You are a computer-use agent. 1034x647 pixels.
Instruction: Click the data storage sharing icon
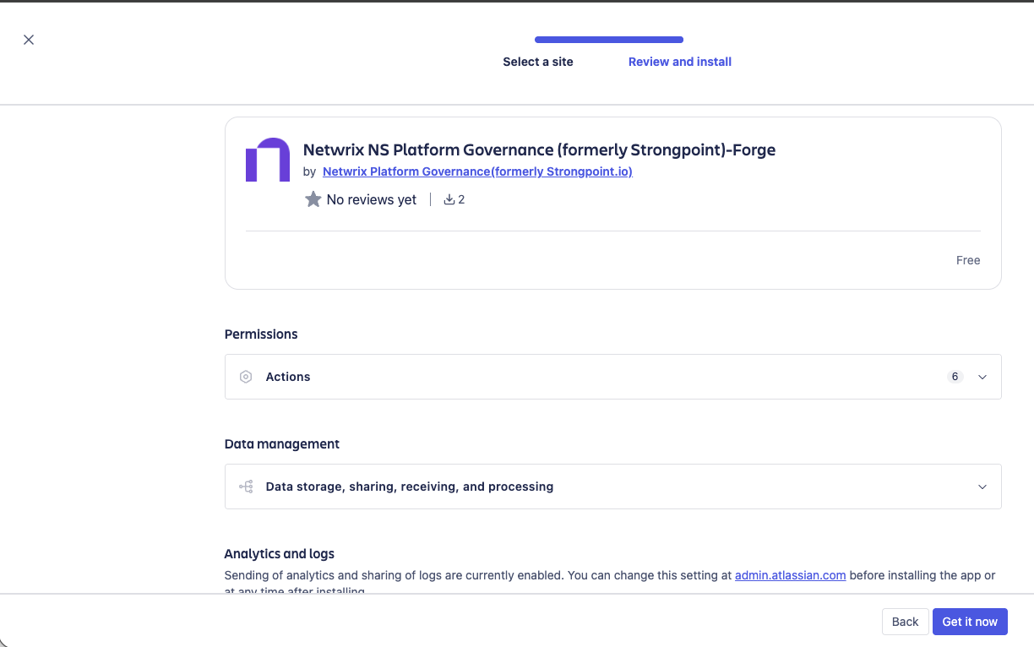pyautogui.click(x=245, y=487)
